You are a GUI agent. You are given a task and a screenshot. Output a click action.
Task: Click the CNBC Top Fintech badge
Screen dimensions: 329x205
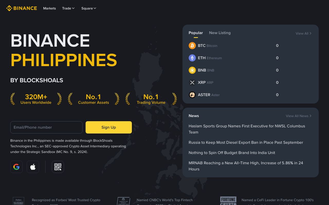[x=123, y=201]
